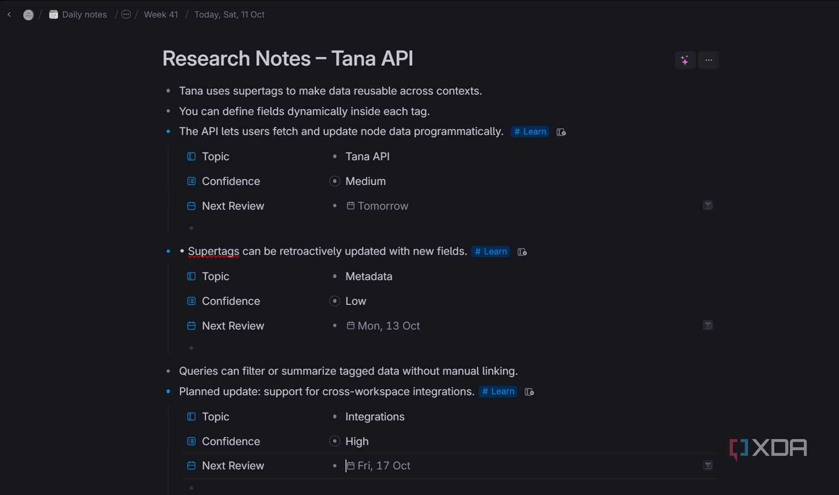Screen dimensions: 839x495
Task: Click the AI sparkles icon top right
Action: [x=684, y=60]
